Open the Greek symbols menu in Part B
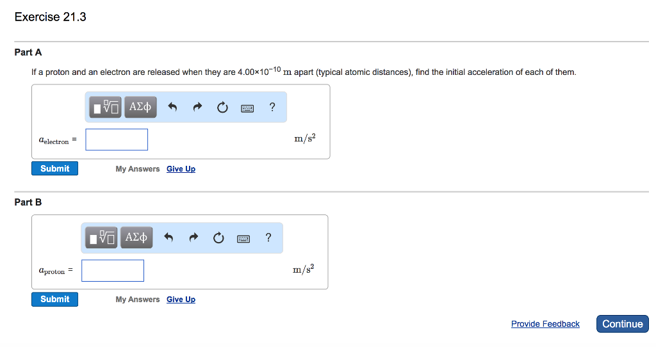The height and width of the screenshot is (347, 656). 136,238
